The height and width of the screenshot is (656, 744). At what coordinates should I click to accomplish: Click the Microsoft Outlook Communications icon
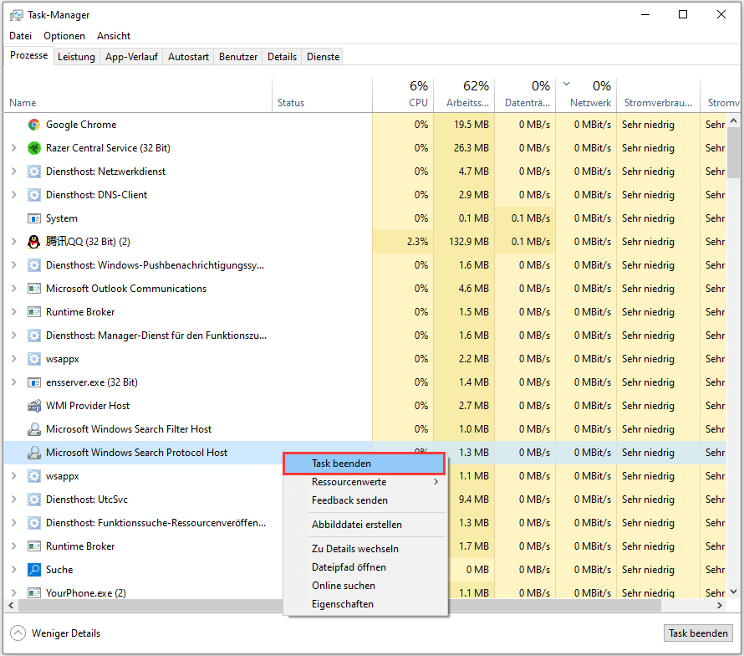33,289
